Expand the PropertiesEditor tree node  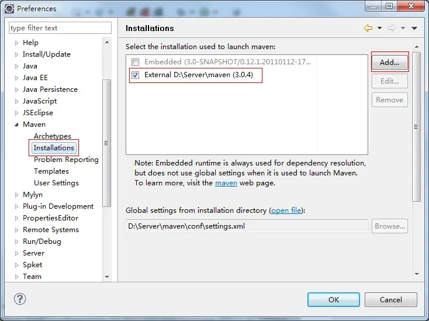(17, 218)
